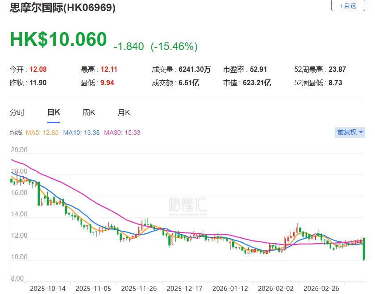Viewport: 375px width, 294px height.
Task: Click the MA10: 13.38 legend label
Action: click(x=81, y=133)
